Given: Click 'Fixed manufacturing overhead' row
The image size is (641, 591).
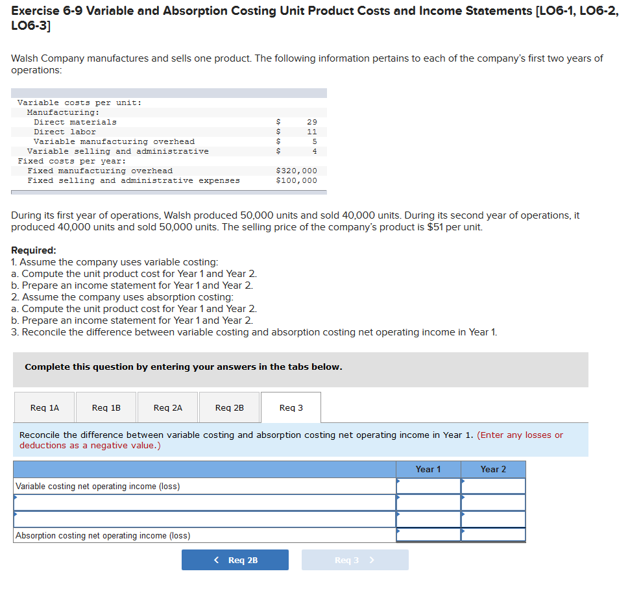Looking at the screenshot, I should click(x=169, y=171).
